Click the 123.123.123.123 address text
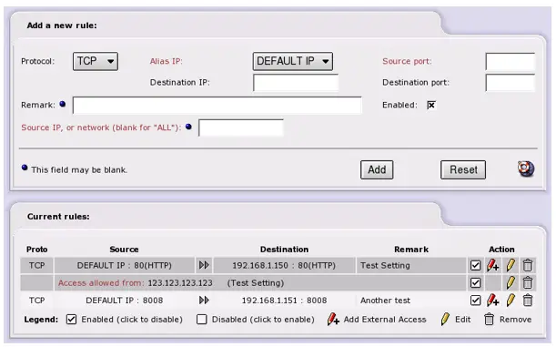The image size is (556, 347). [x=180, y=282]
